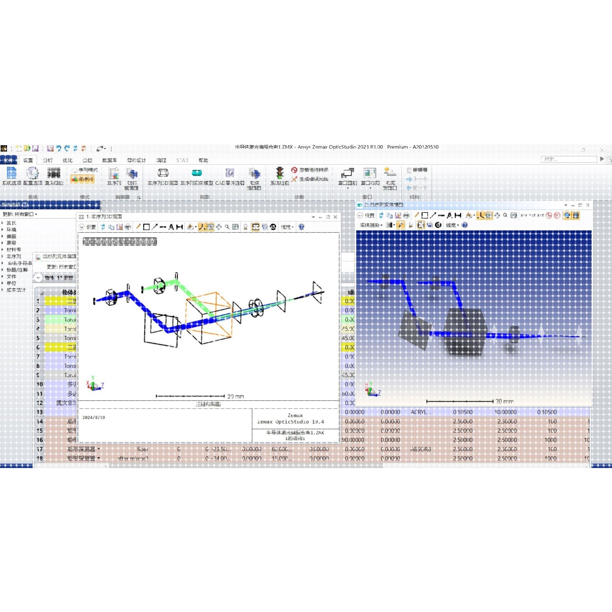Open 配置选项 (Configuration Options) gear icon
The height and width of the screenshot is (612, 612).
(x=32, y=176)
